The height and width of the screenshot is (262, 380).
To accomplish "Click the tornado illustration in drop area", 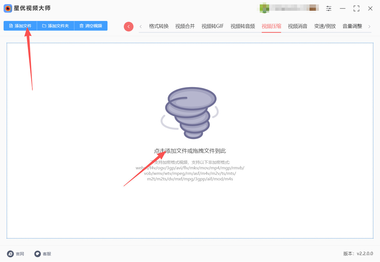I will click(190, 113).
